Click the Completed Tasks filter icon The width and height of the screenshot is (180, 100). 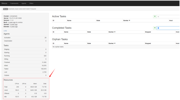coord(155,28)
